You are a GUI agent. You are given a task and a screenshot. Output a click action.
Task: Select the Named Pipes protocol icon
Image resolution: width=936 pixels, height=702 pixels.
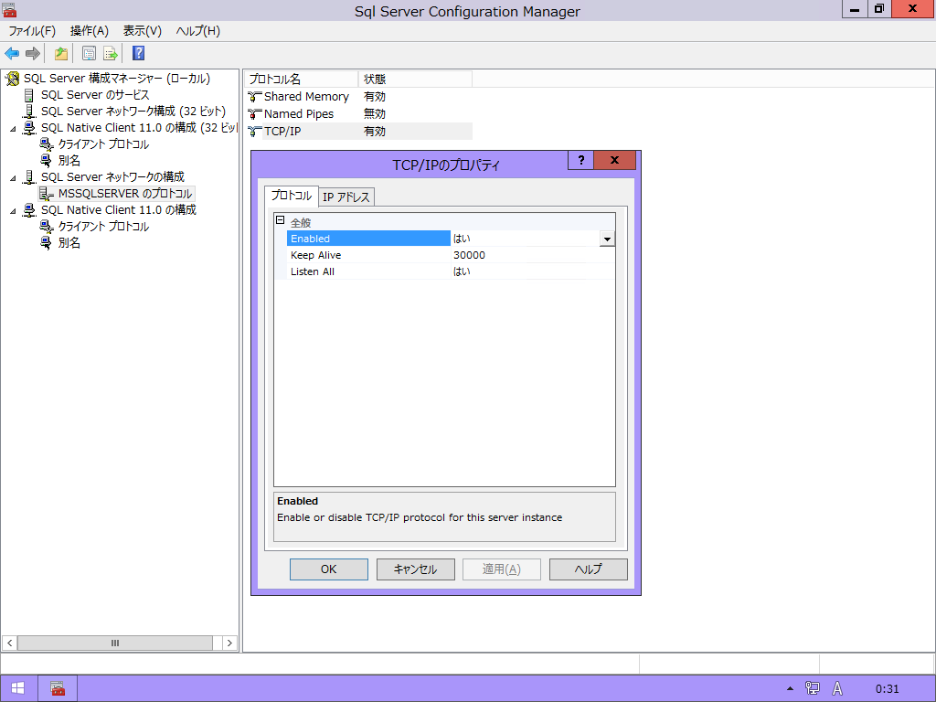pos(255,114)
